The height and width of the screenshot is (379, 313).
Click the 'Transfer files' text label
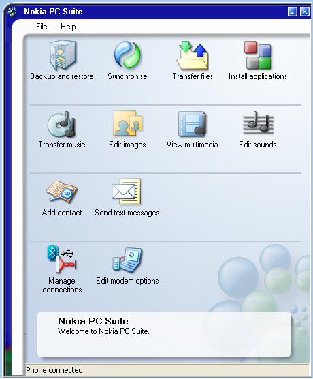[193, 76]
